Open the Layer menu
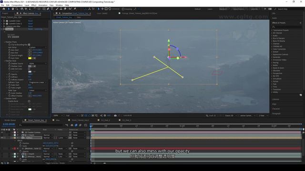 (27, 5)
